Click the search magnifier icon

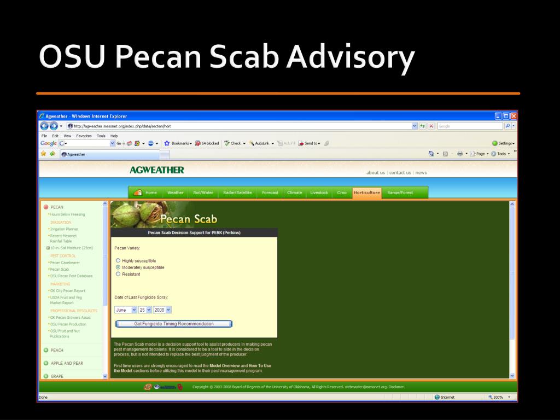[507, 126]
